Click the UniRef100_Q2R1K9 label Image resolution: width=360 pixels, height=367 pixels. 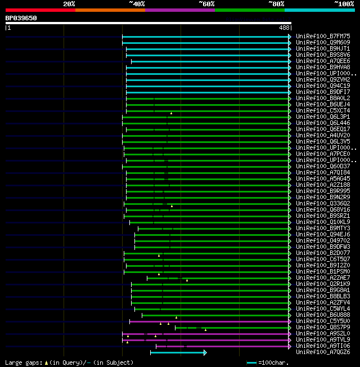tap(323, 284)
